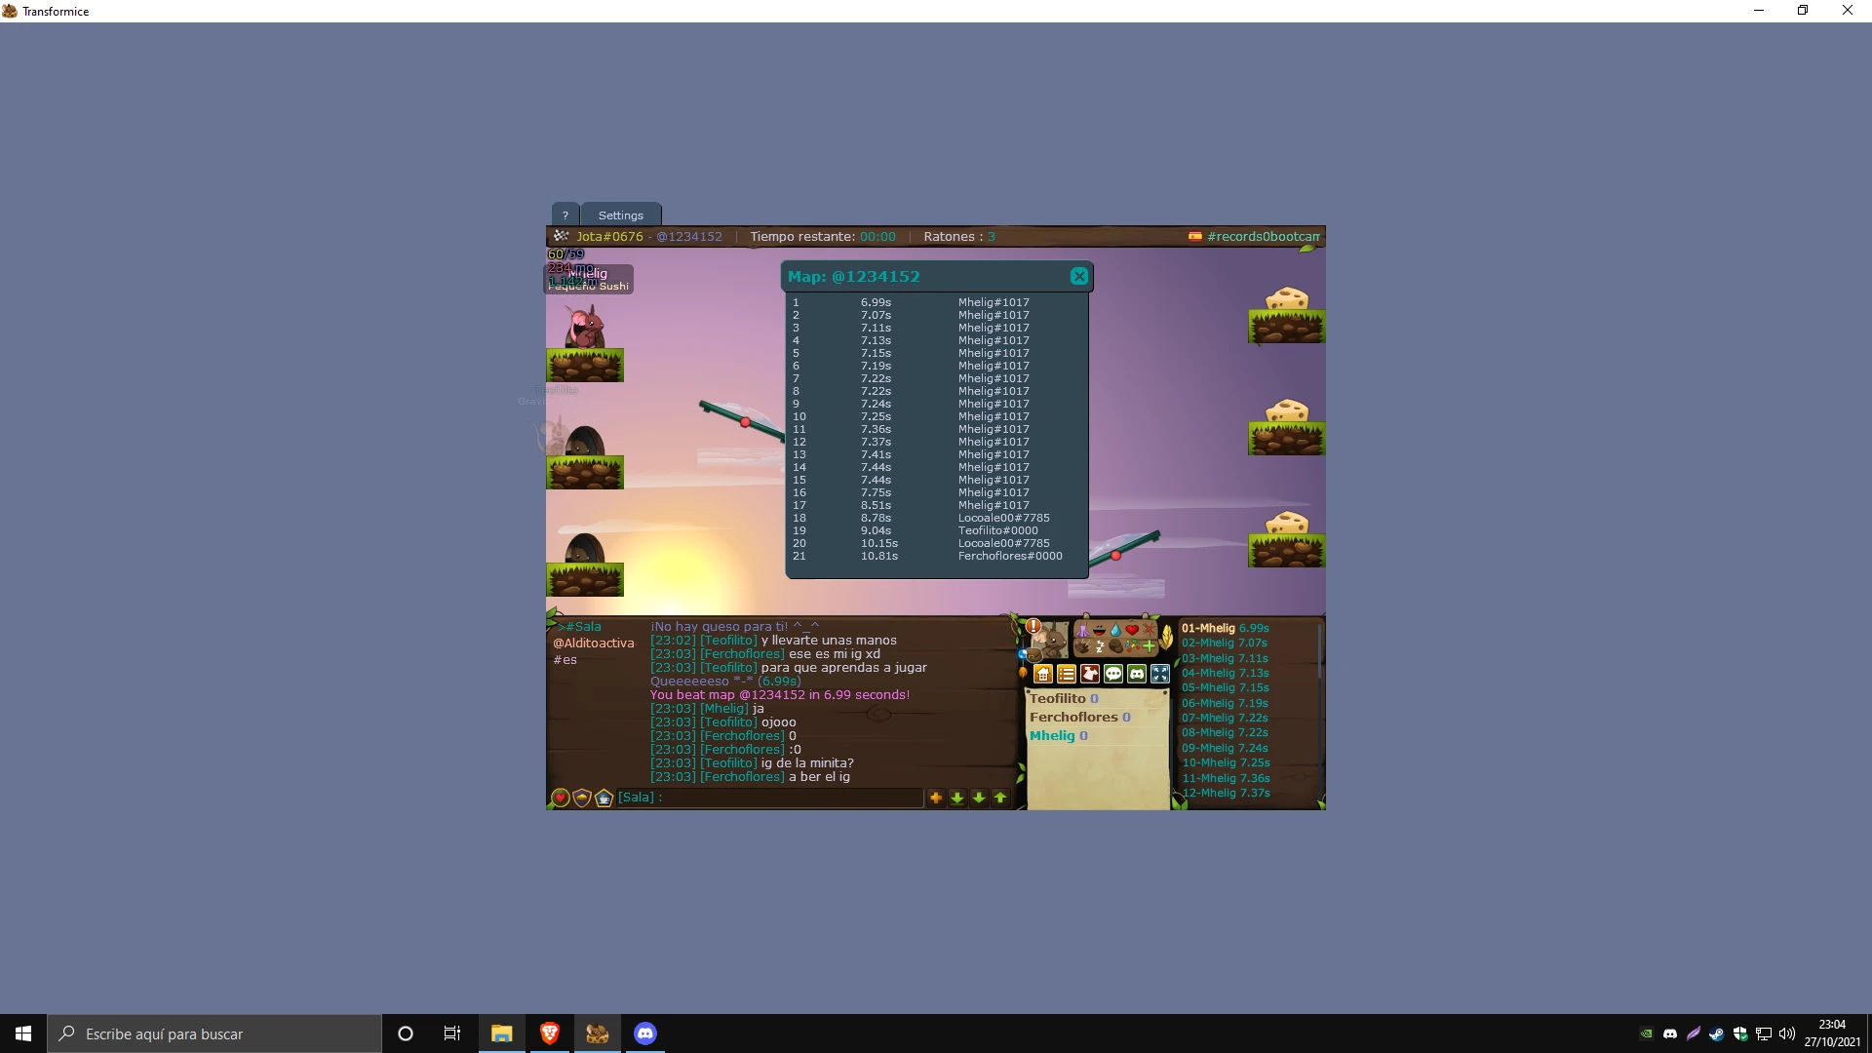Click the Spanish flag community icon
This screenshot has height=1053, width=1872.
click(1194, 237)
